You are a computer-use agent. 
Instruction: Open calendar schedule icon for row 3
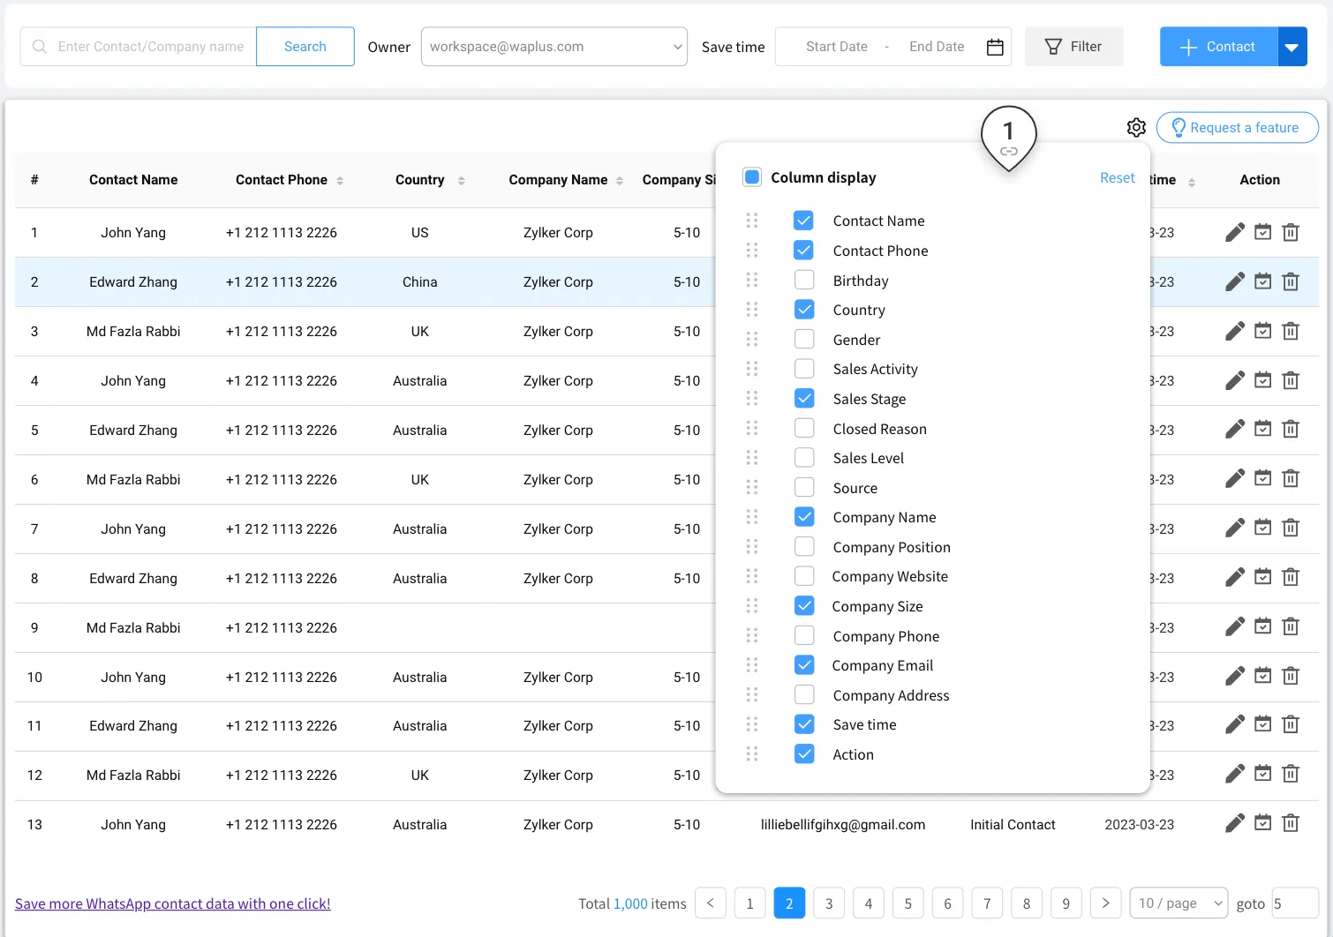[x=1263, y=331]
